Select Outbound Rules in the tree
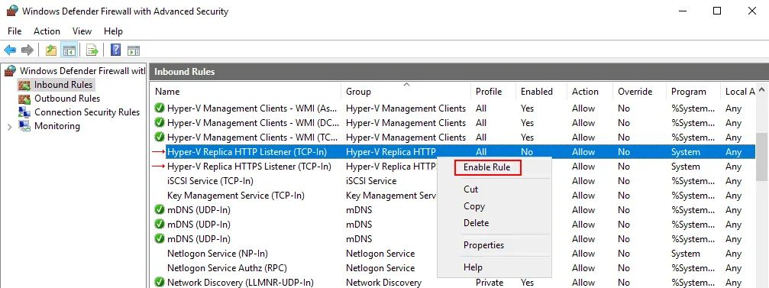This screenshot has height=288, width=769. click(67, 99)
